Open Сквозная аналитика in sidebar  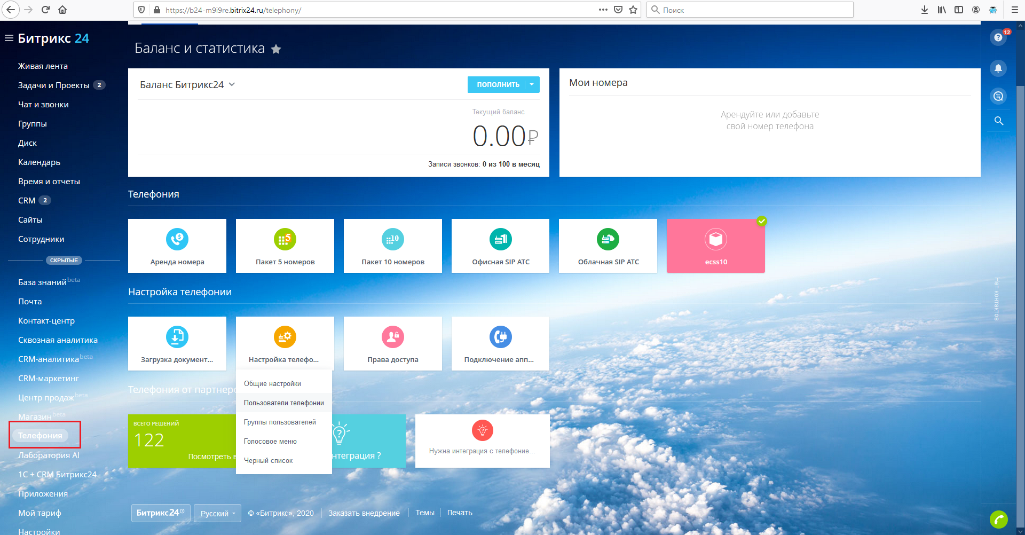(x=58, y=340)
